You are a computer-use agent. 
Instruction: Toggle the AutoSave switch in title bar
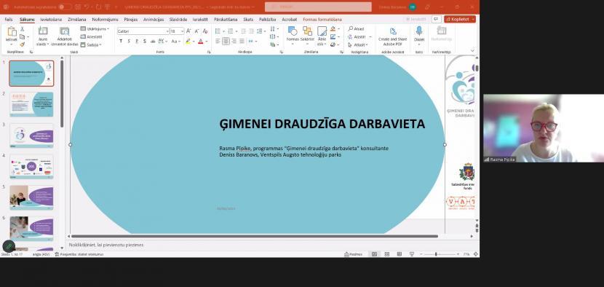pos(65,7)
